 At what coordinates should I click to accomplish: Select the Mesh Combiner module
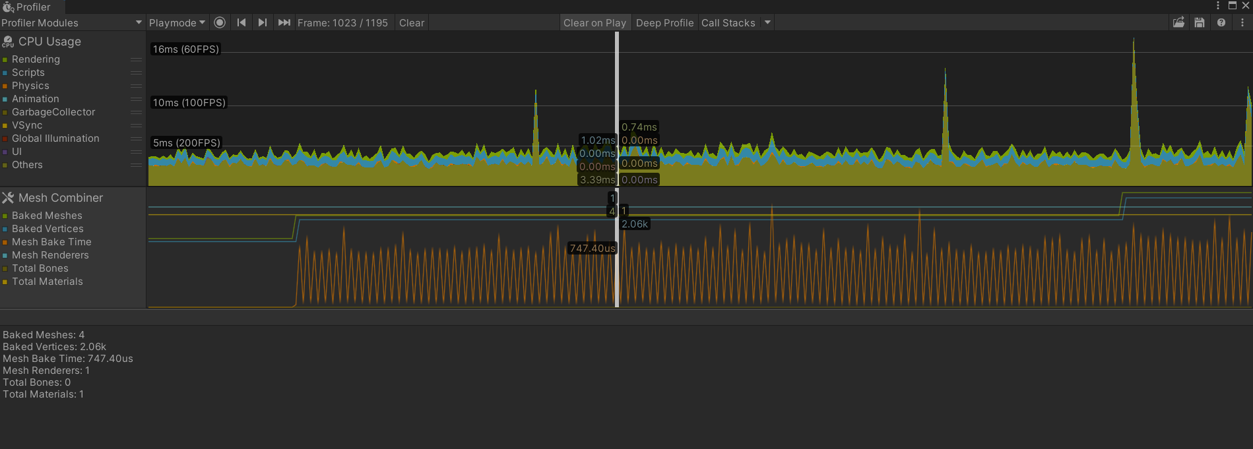coord(60,198)
